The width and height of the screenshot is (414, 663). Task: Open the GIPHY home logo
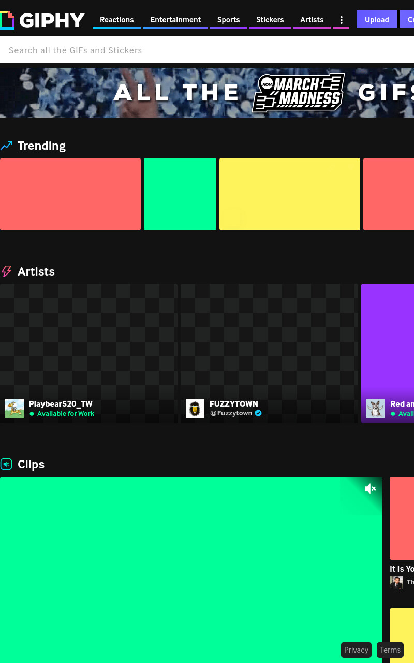pos(42,20)
